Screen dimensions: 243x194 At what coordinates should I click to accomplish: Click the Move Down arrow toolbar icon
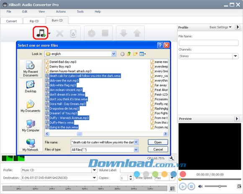[124, 33]
